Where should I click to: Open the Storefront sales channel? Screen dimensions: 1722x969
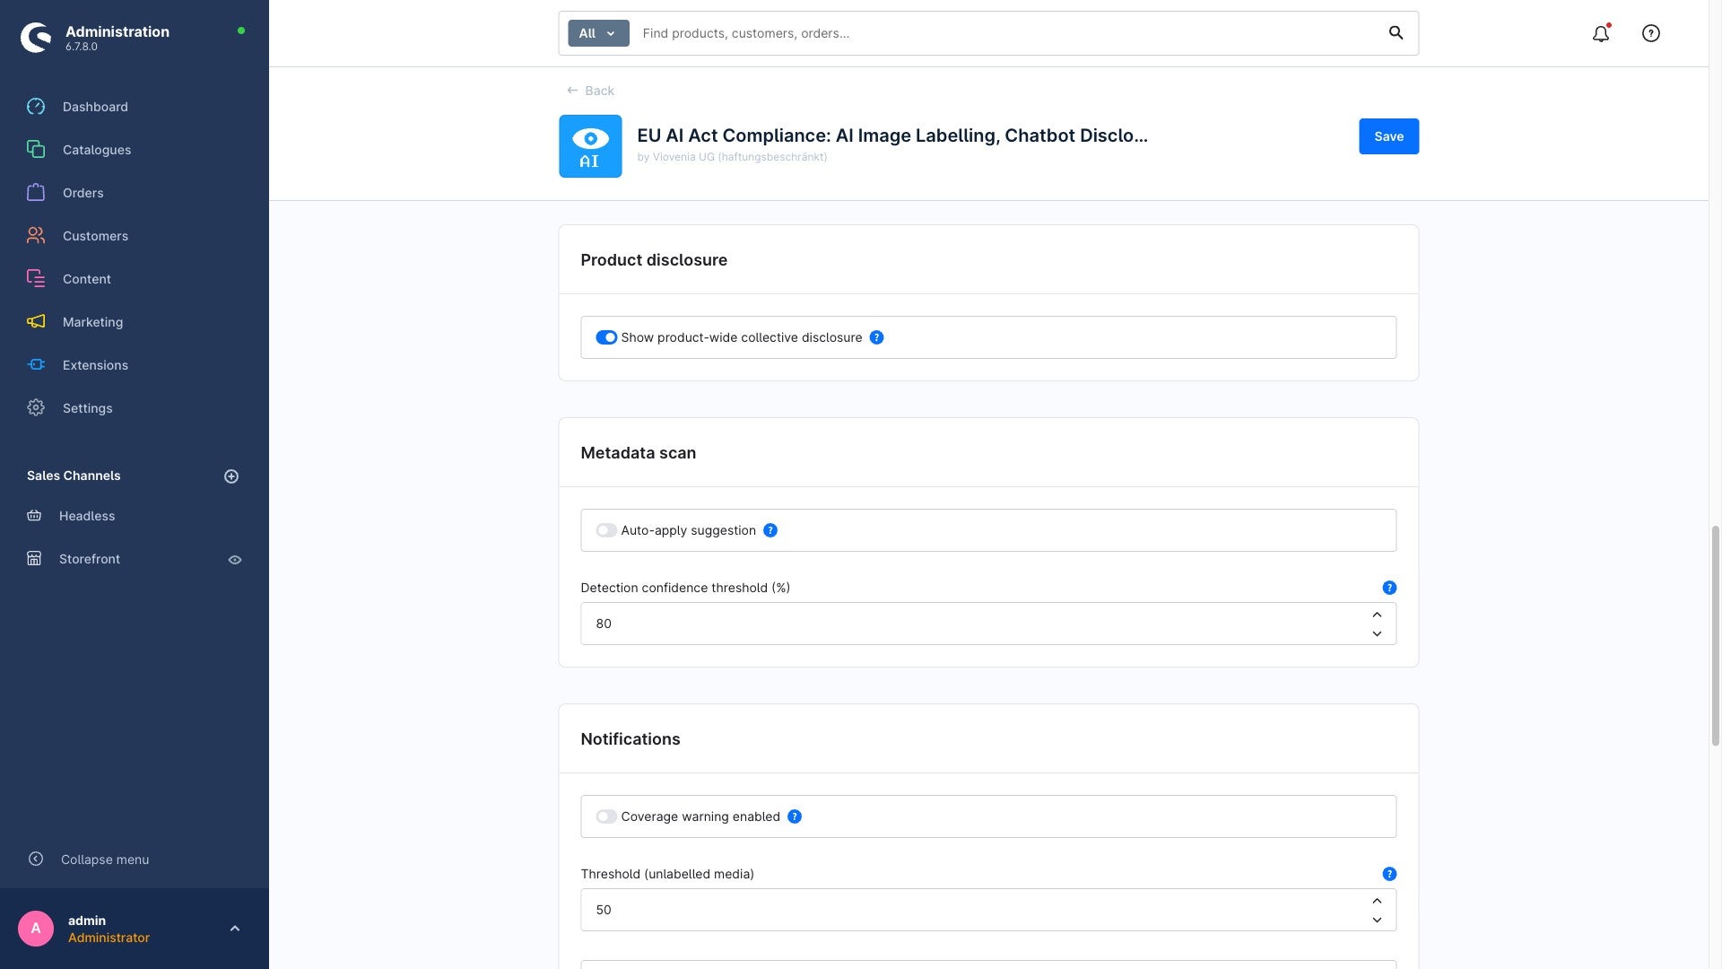90,559
